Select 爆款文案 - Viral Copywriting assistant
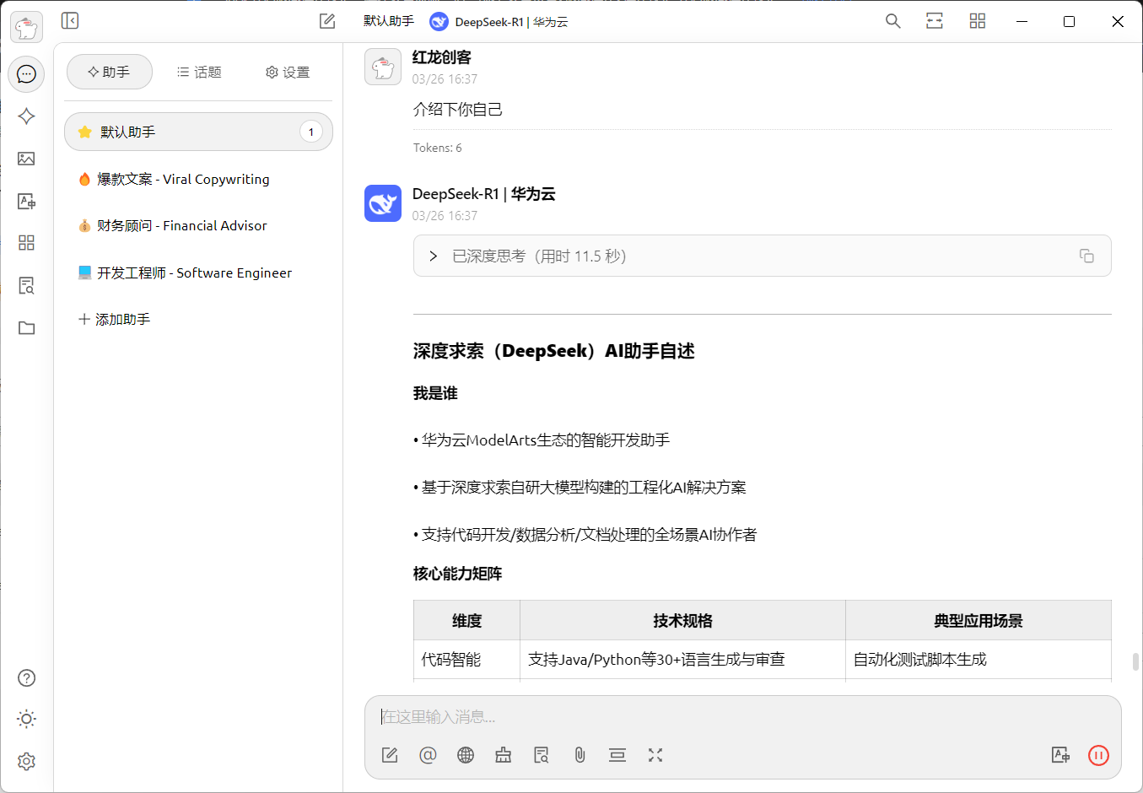This screenshot has height=793, width=1143. [198, 179]
